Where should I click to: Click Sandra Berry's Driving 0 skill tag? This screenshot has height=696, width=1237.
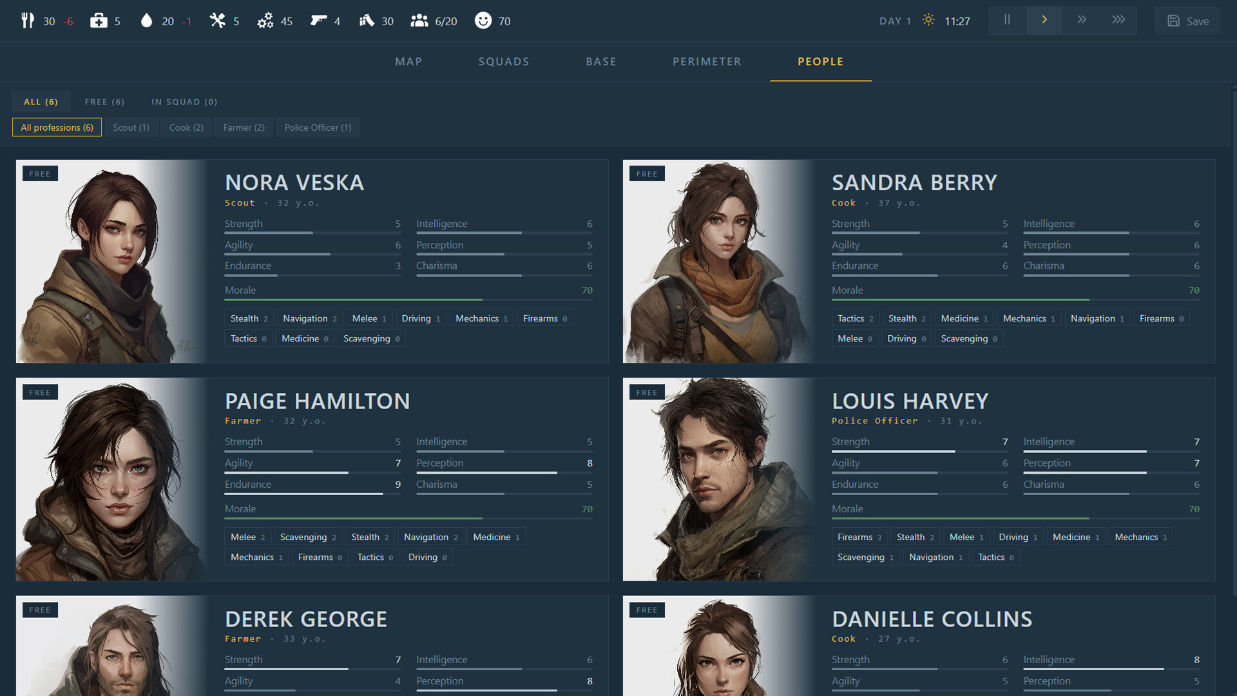(906, 338)
